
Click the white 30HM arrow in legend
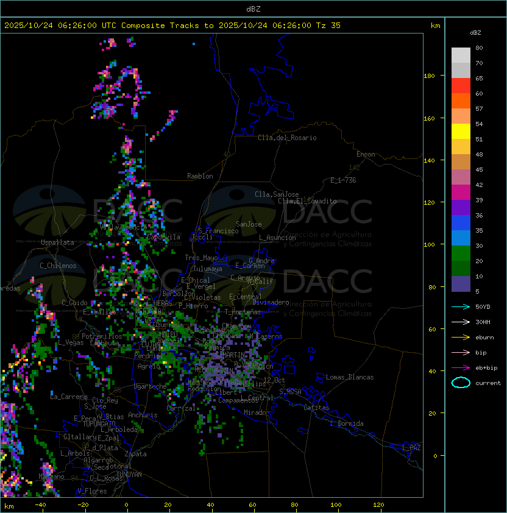[x=461, y=322]
